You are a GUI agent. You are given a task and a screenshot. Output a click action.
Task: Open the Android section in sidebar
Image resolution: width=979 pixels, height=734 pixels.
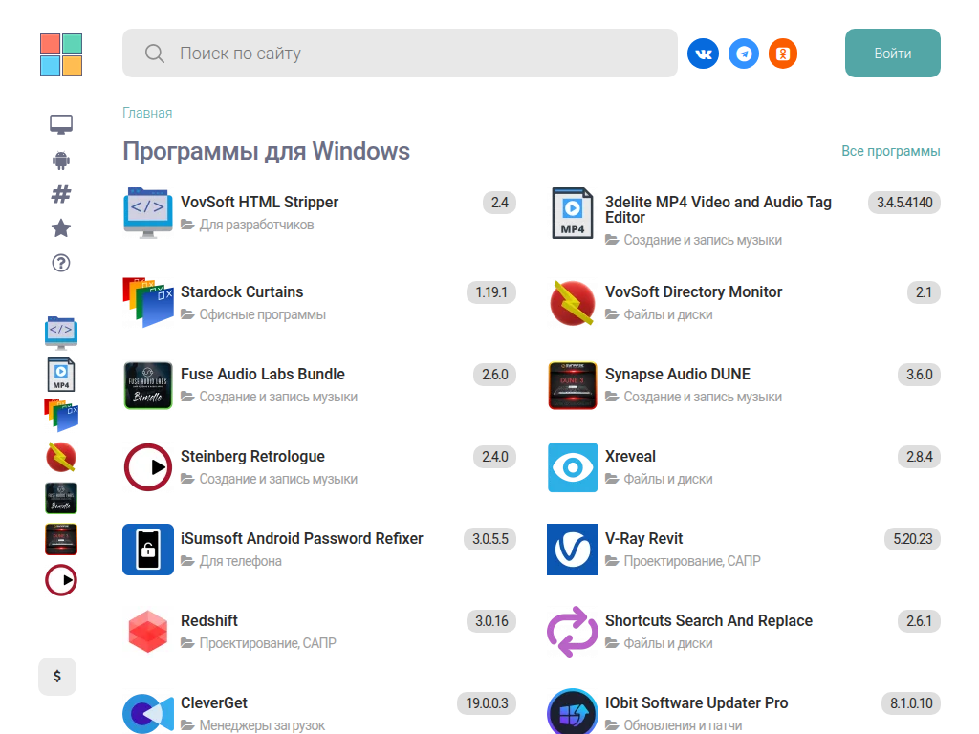(x=61, y=160)
